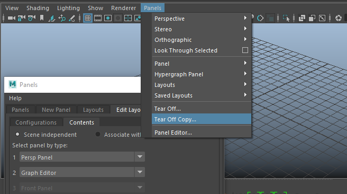This screenshot has height=194, width=347.
Task: Click the 'Select panel by type:' label
Action: pos(40,145)
